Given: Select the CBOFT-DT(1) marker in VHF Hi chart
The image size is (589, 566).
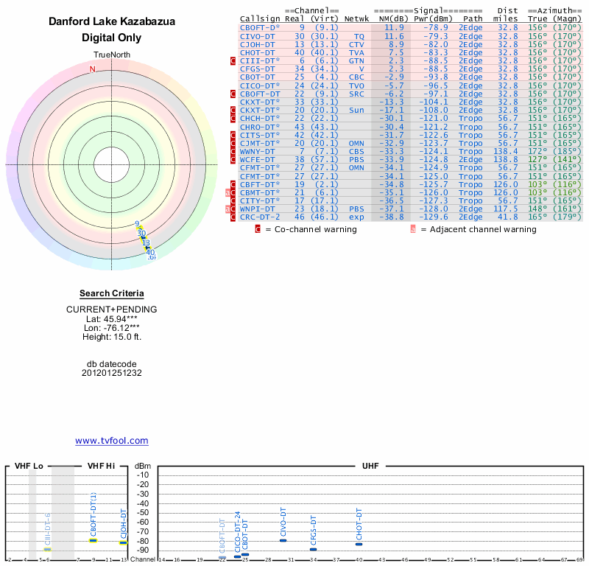Looking at the screenshot, I should tap(94, 541).
